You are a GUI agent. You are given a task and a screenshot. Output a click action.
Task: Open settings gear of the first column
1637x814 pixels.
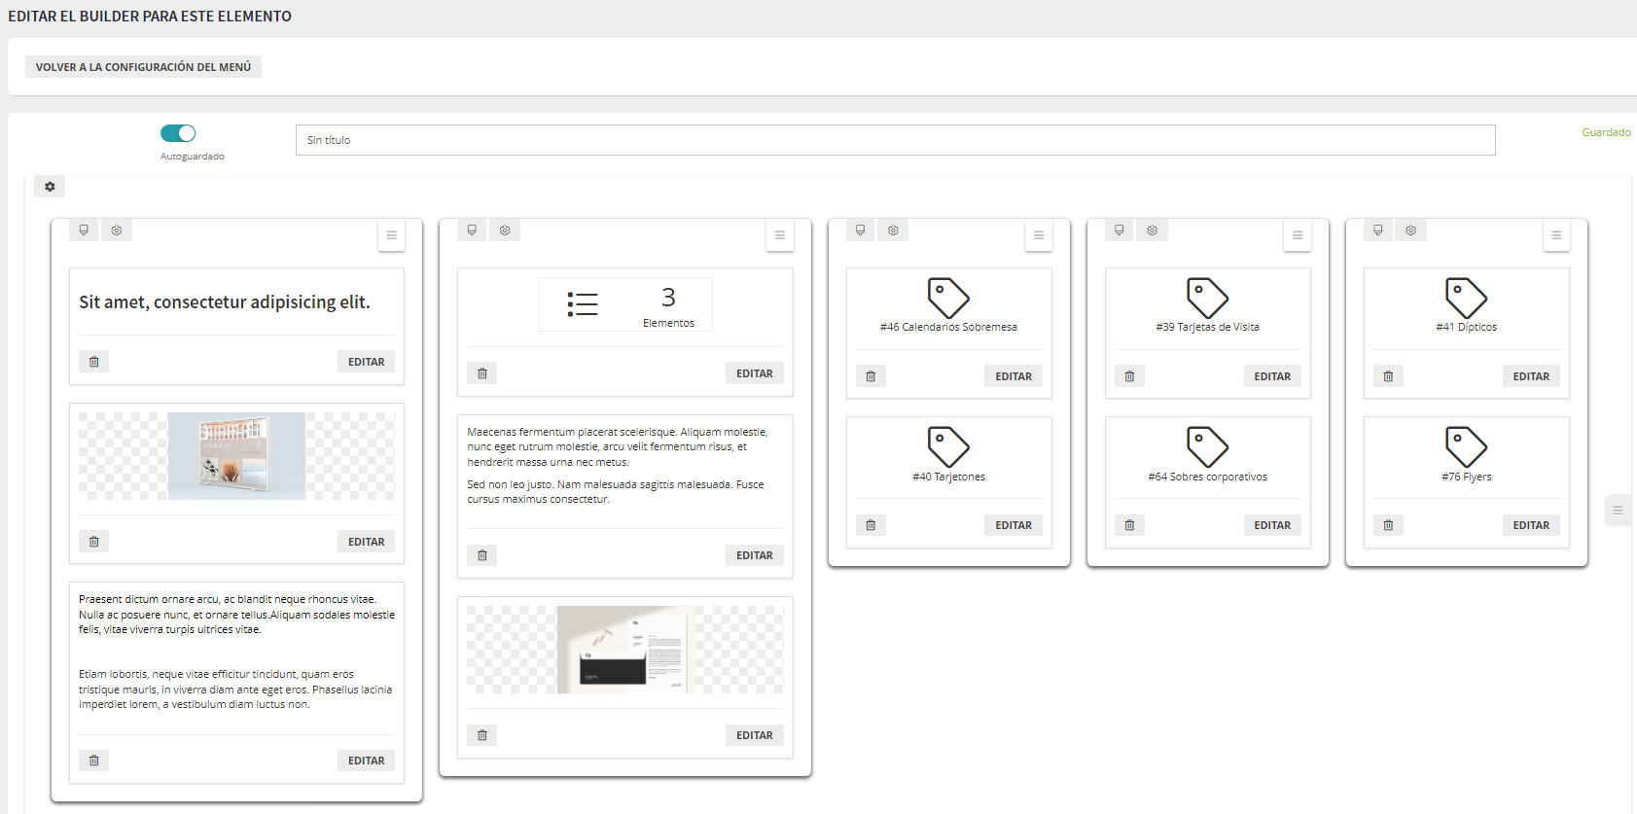tap(117, 230)
